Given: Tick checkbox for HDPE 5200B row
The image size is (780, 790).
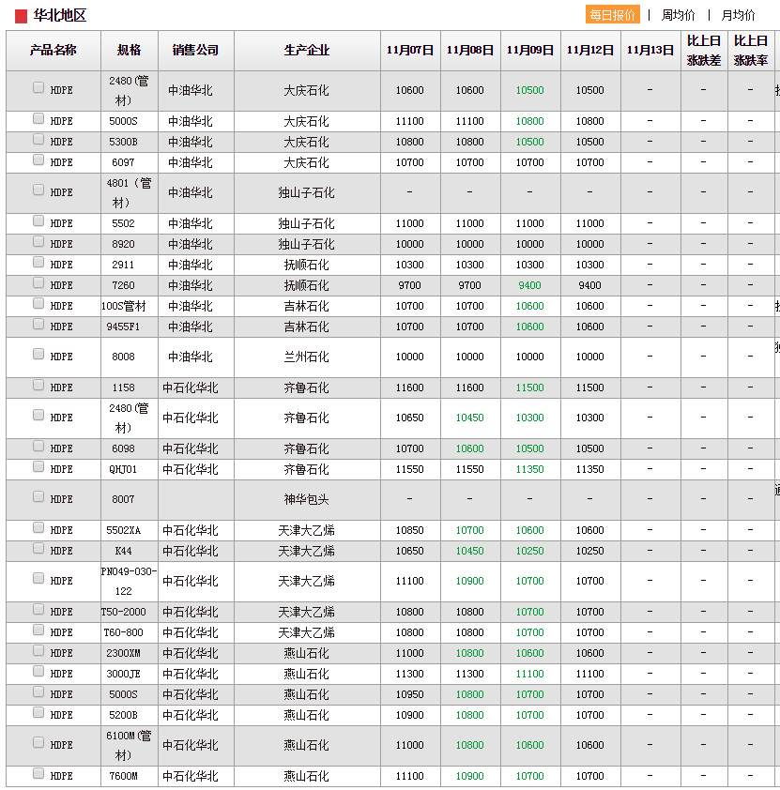Looking at the screenshot, I should click(38, 712).
